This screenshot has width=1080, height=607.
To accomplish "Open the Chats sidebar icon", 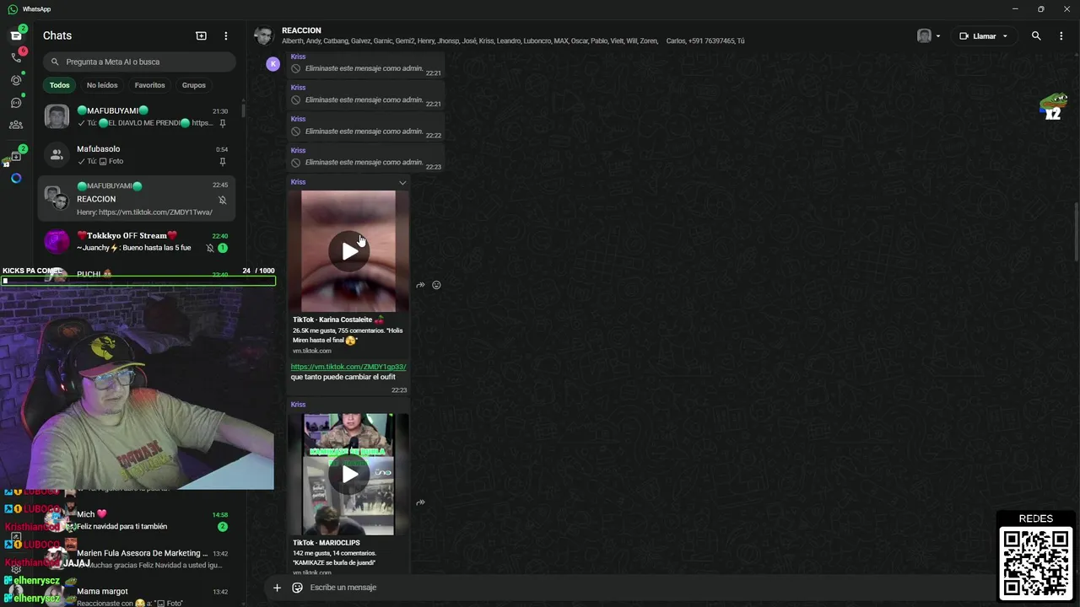I will tap(15, 35).
